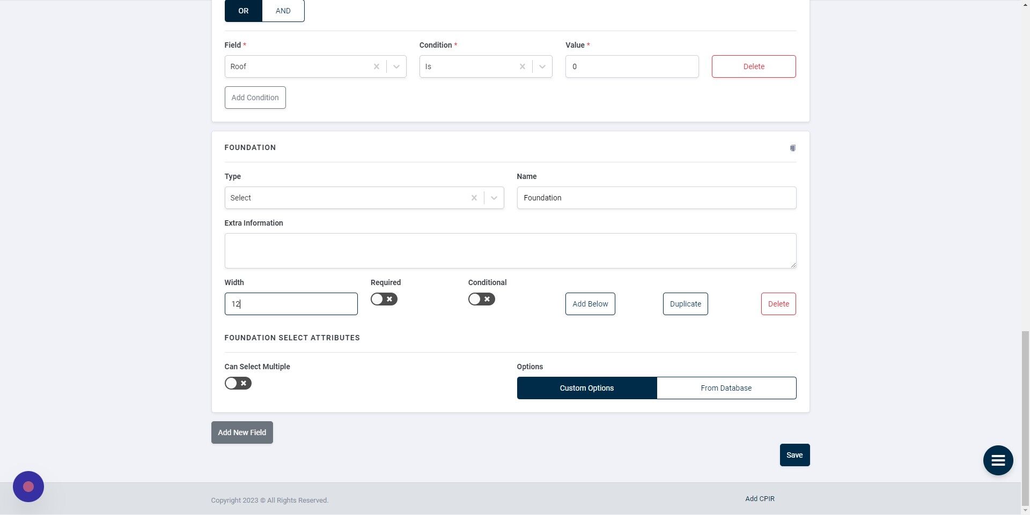The width and height of the screenshot is (1030, 515).
Task: Save the form
Action: click(x=794, y=455)
